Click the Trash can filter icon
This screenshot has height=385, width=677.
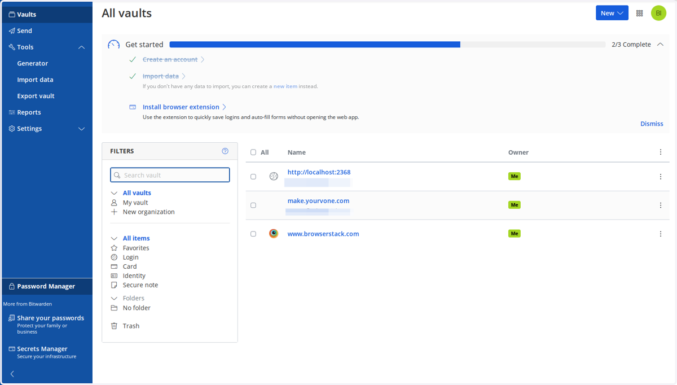click(x=114, y=326)
